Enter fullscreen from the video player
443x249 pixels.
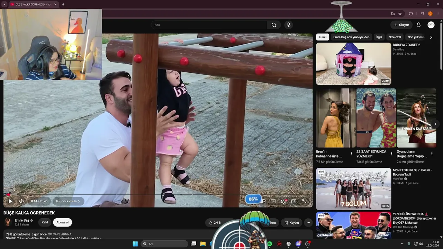coord(304,201)
